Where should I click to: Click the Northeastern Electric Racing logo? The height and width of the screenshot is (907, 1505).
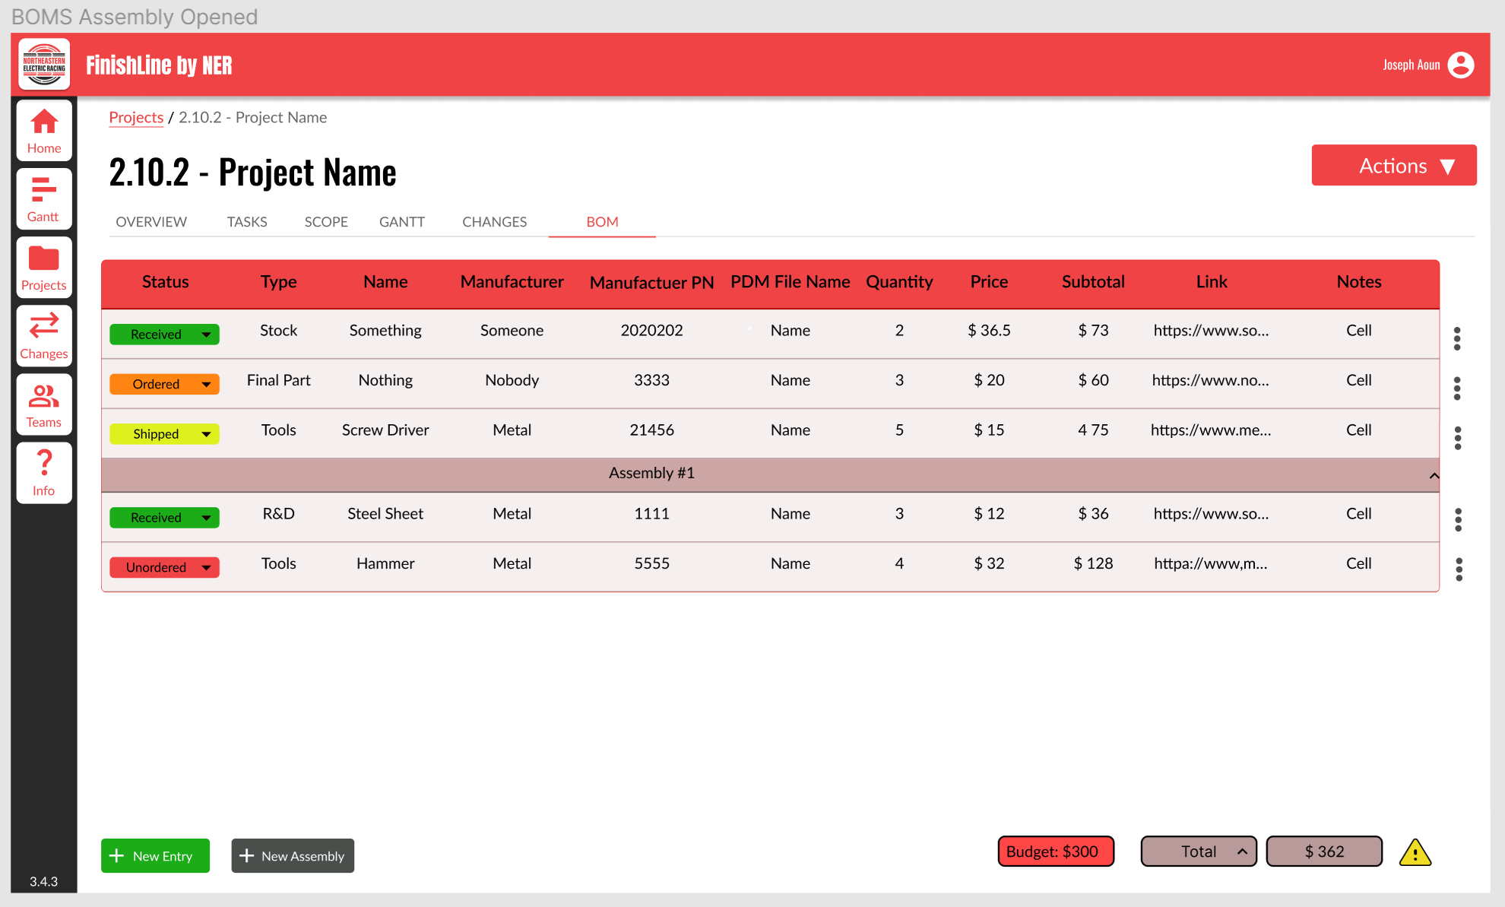click(x=44, y=64)
